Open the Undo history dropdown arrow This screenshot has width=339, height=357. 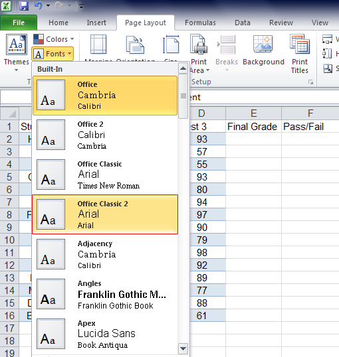(48, 6)
